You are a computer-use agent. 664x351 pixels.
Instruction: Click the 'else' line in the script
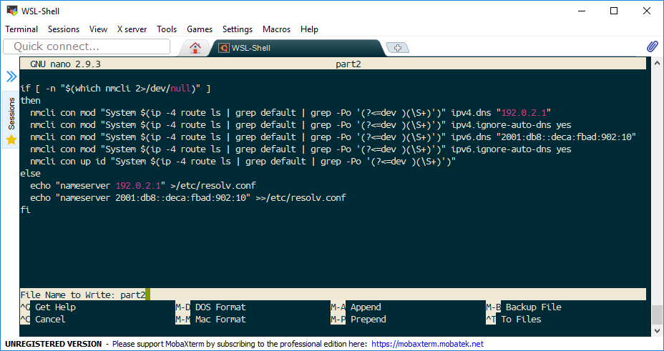click(31, 174)
